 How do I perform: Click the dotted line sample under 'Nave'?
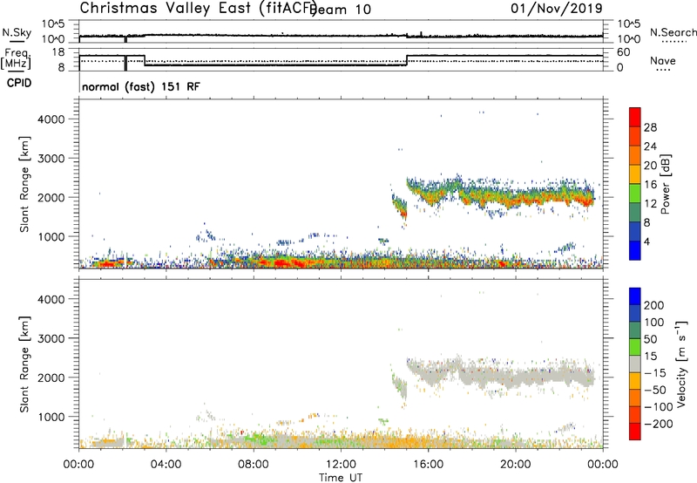click(x=664, y=71)
